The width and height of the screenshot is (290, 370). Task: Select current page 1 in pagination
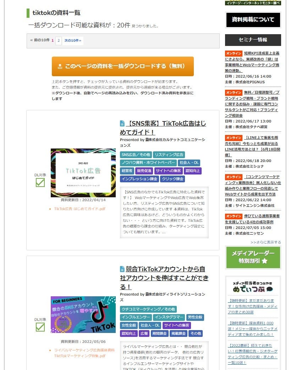pos(53,41)
